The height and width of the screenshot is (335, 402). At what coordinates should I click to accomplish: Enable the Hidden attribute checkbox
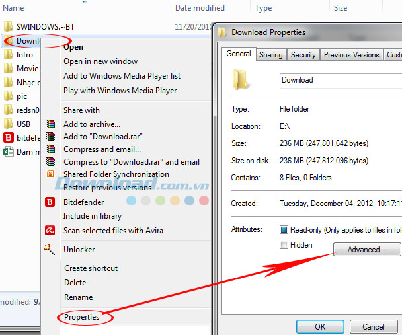pos(284,245)
